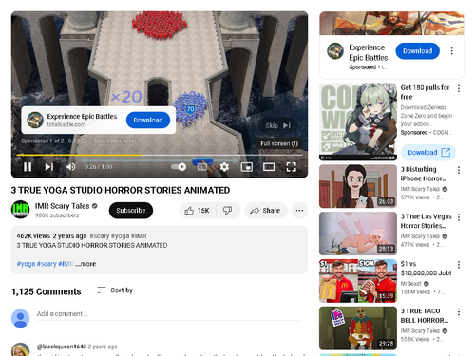
Task: Subscribe to IMR Scary Tales
Action: (131, 211)
